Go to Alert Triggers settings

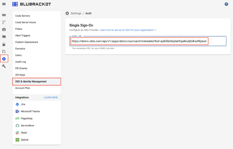23,35
